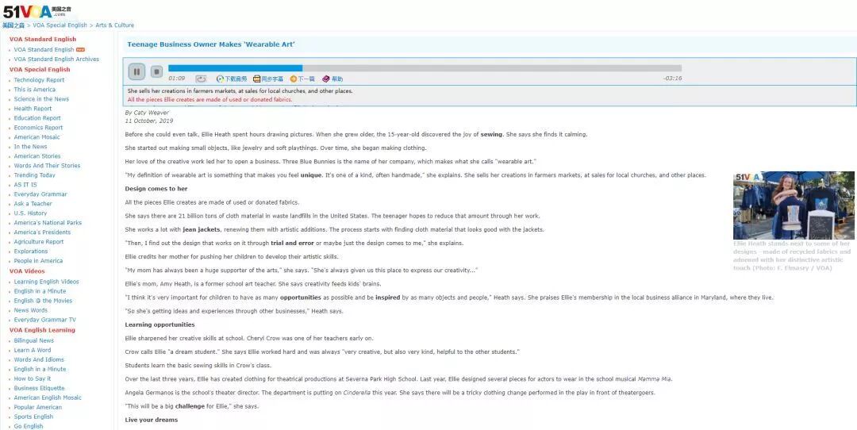This screenshot has width=857, height=430.
Task: Open Trending Today section
Action: pyautogui.click(x=34, y=175)
